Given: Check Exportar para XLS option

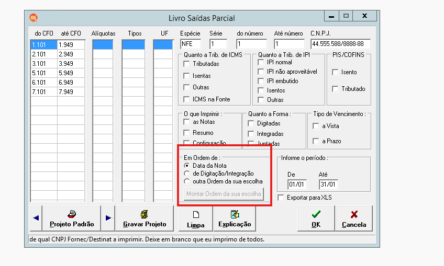Looking at the screenshot, I should click(x=281, y=198).
